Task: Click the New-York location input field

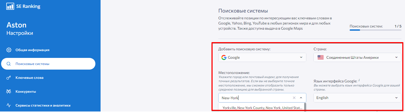Action: [262, 98]
